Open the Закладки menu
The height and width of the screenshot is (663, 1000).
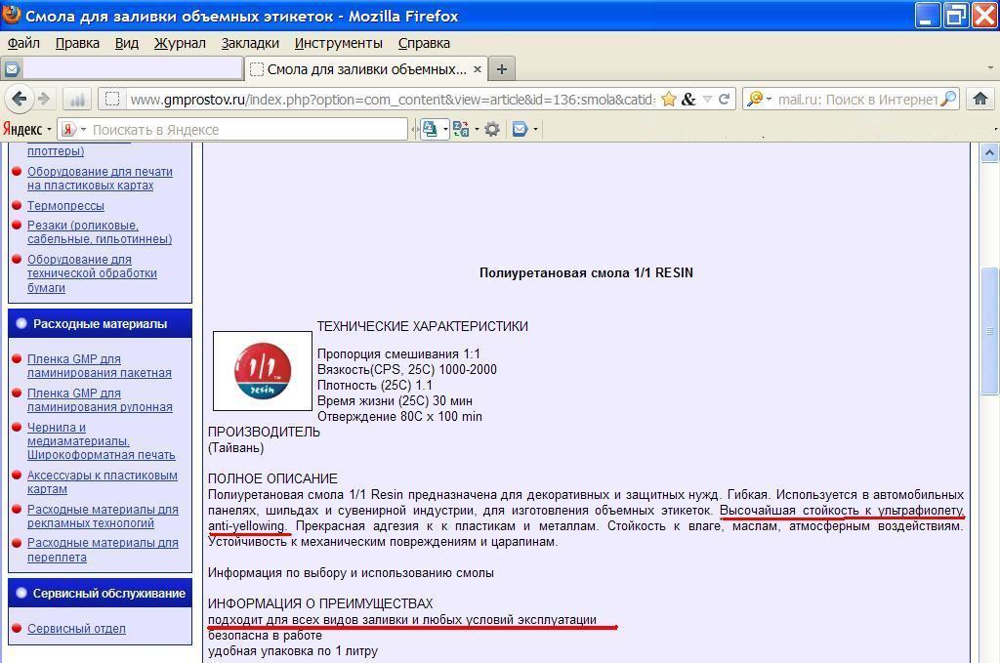[x=250, y=43]
